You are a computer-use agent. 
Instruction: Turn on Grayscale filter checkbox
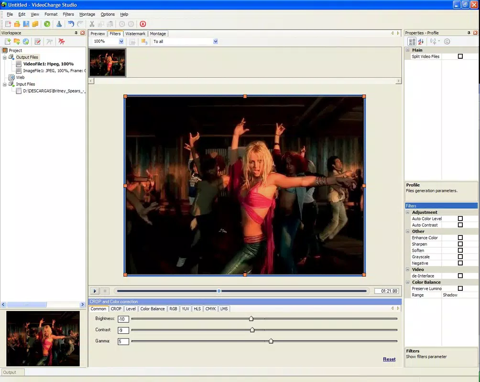click(x=460, y=256)
